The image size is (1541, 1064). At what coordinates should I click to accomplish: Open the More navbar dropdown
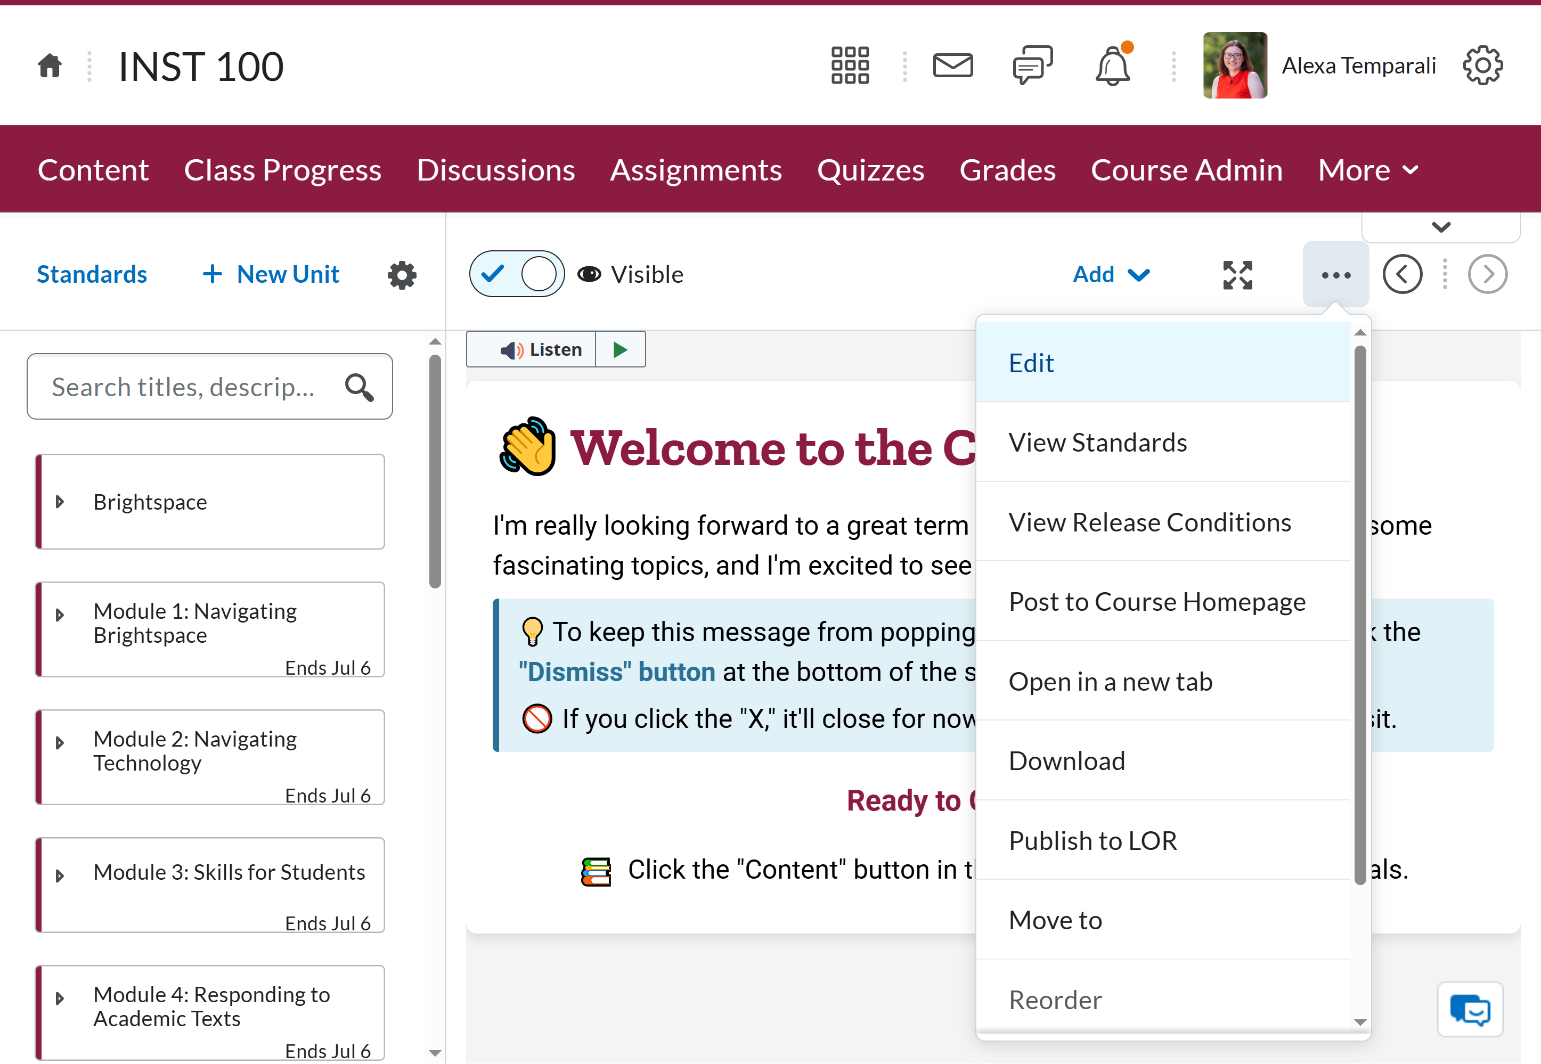[x=1368, y=170]
